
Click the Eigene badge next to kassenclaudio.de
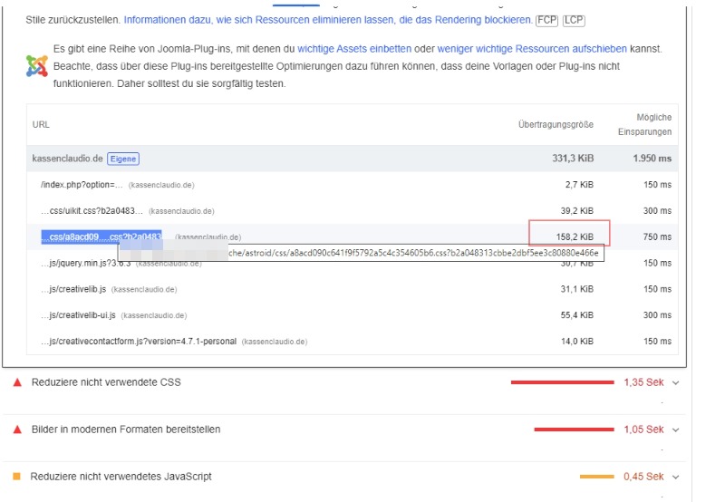pos(123,159)
